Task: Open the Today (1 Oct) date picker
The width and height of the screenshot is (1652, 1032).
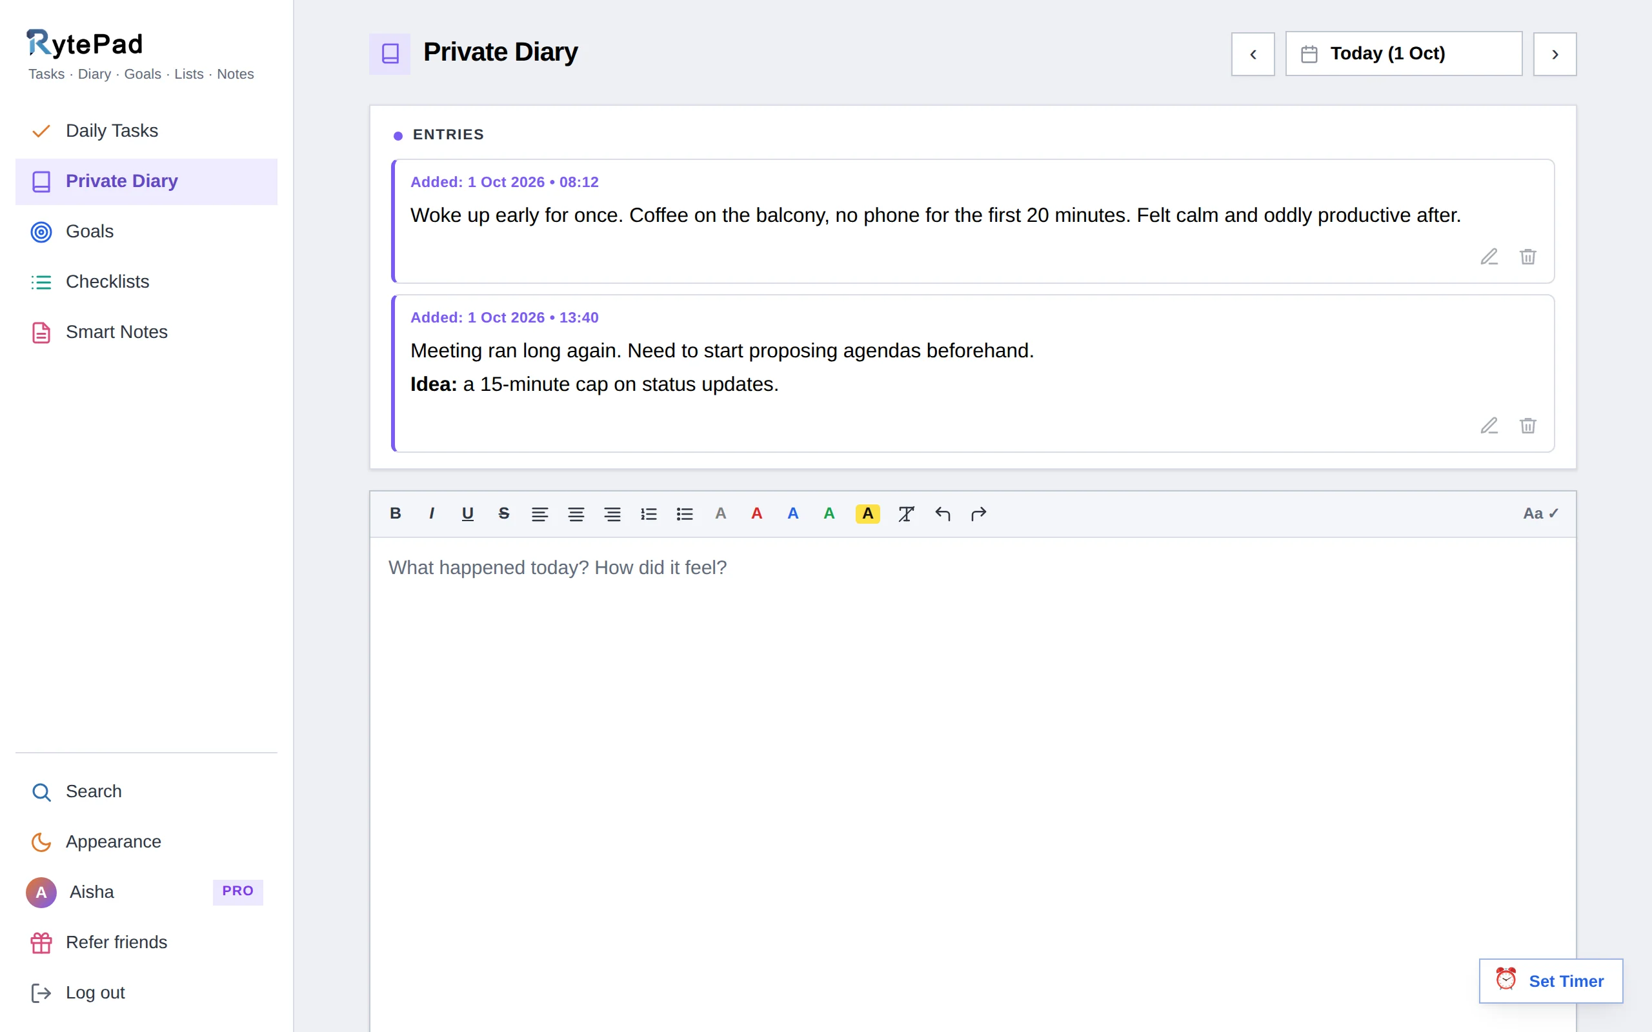Action: (1404, 54)
